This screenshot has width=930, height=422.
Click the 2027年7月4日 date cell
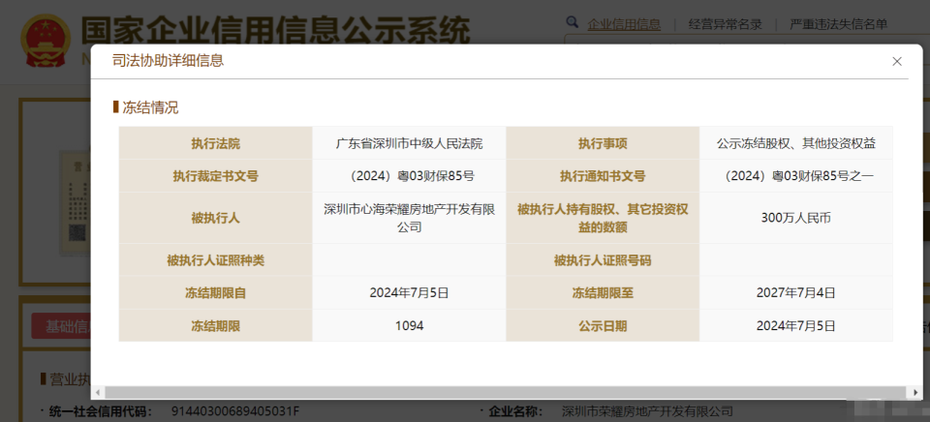click(796, 292)
